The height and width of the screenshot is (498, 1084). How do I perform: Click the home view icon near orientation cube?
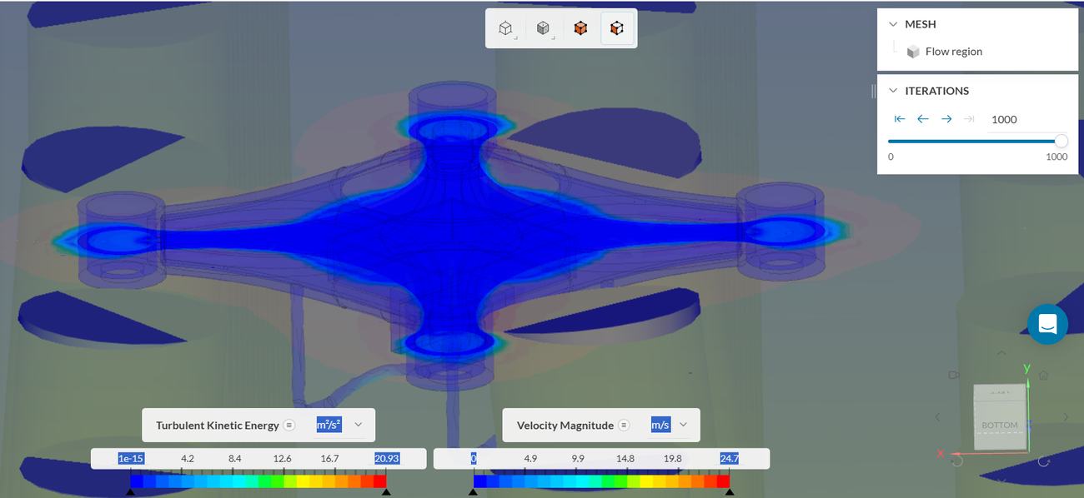1043,376
